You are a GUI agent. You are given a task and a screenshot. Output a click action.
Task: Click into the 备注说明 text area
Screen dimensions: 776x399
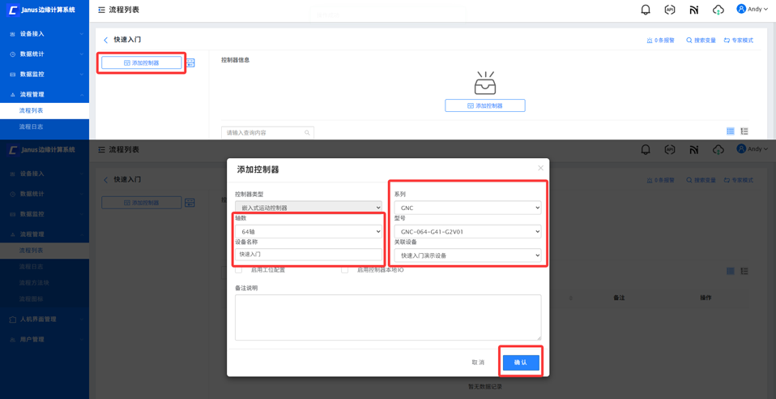coord(387,317)
